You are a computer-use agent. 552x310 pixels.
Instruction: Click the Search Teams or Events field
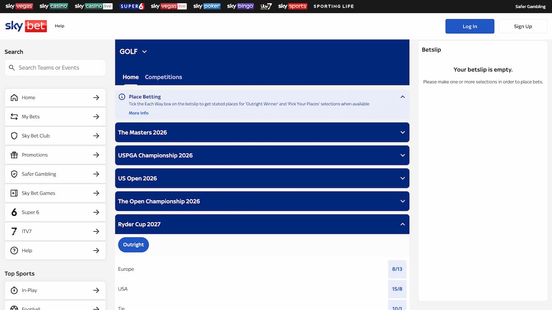[59, 68]
